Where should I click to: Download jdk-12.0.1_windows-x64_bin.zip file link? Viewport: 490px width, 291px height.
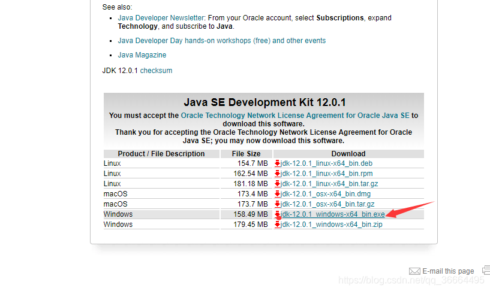pos(331,225)
